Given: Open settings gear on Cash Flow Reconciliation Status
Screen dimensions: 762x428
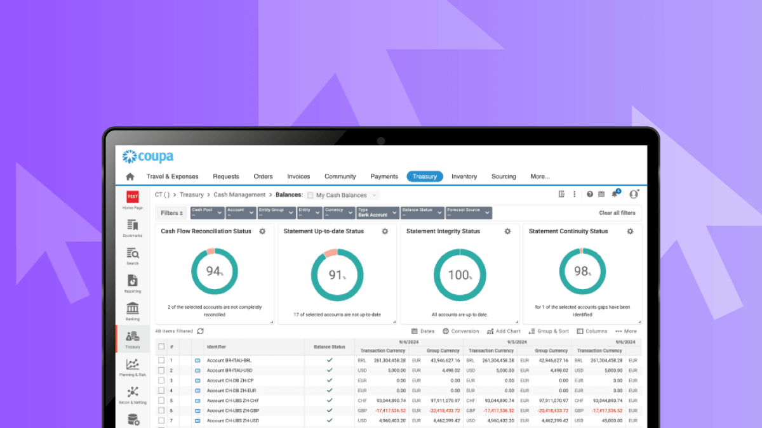Looking at the screenshot, I should pos(262,231).
